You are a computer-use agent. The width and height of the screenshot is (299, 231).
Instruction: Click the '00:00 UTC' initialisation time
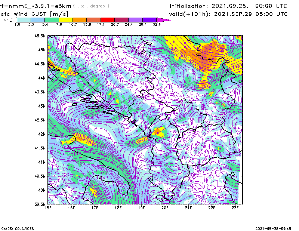pos(271,6)
